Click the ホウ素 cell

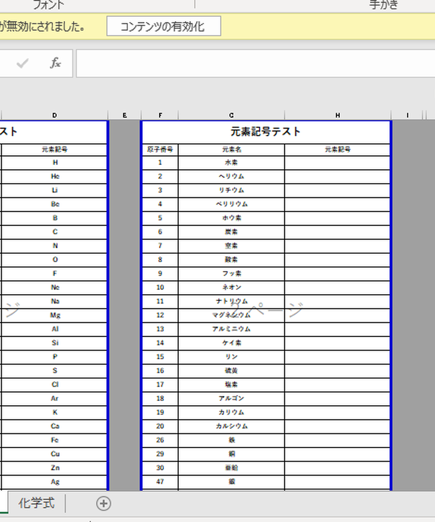pos(231,218)
